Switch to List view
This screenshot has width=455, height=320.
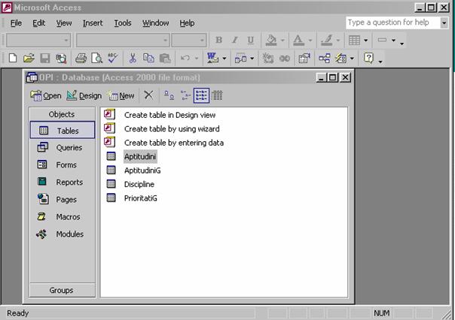coord(201,95)
